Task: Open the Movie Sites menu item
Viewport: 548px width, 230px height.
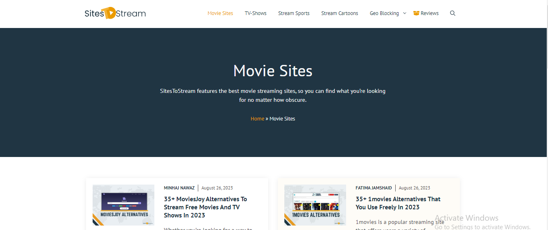Action: (x=220, y=13)
